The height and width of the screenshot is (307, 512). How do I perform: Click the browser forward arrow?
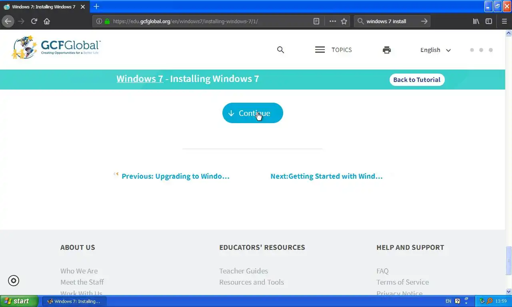pos(21,21)
